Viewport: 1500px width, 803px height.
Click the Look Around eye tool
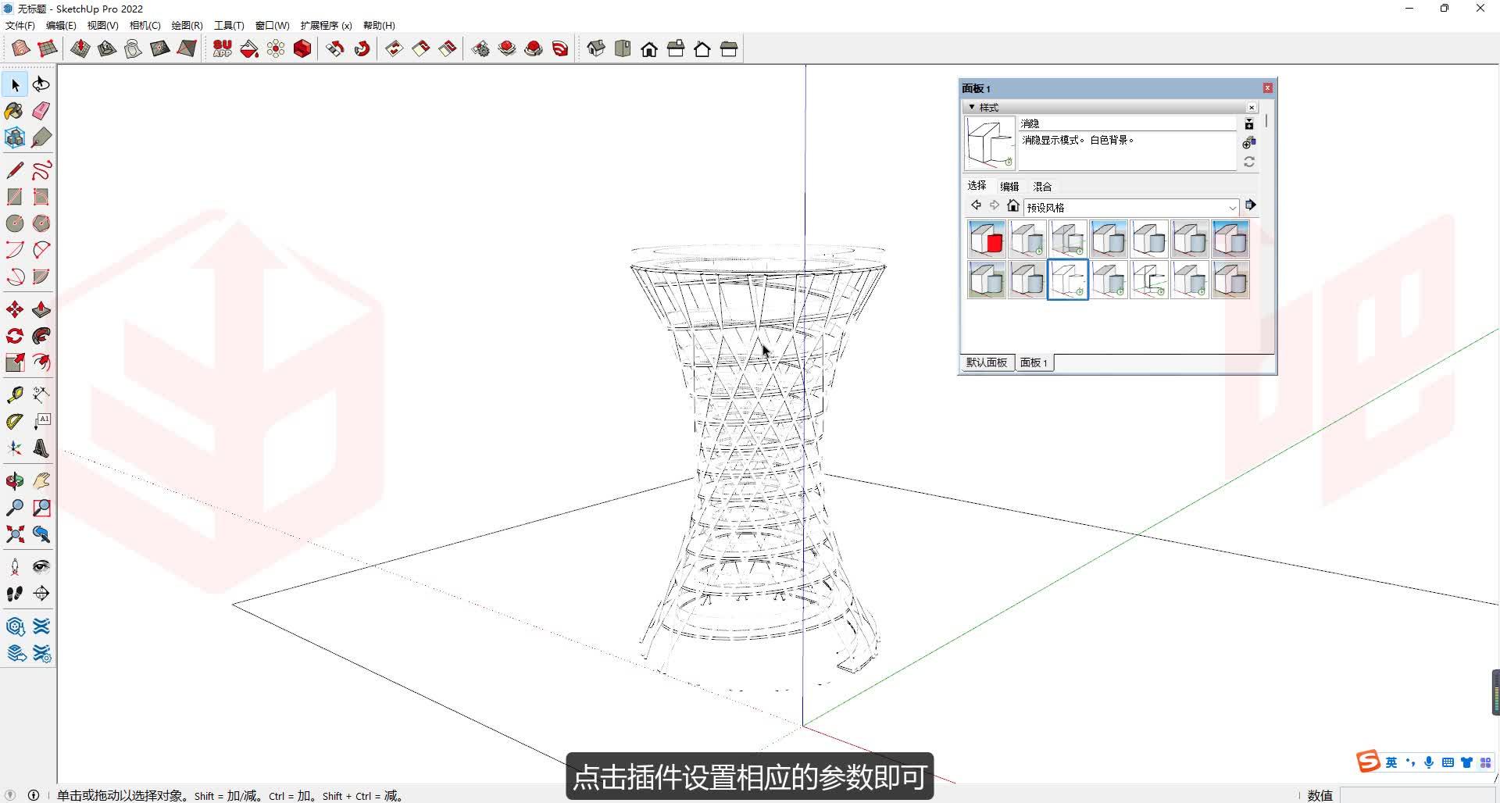click(x=41, y=566)
